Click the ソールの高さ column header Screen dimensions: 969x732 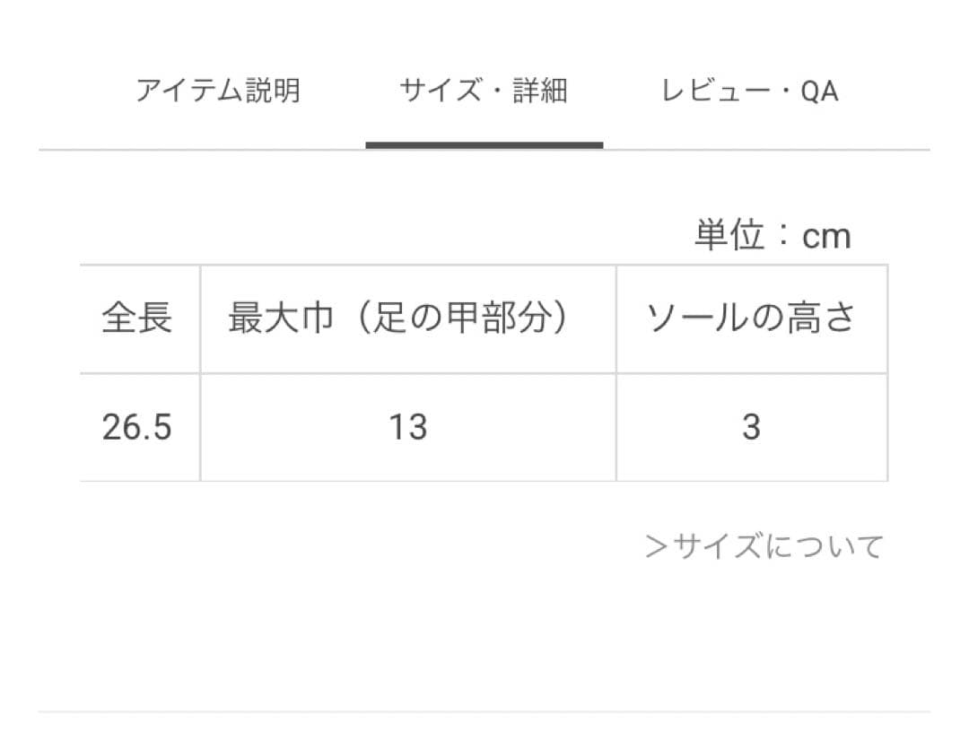pos(751,319)
